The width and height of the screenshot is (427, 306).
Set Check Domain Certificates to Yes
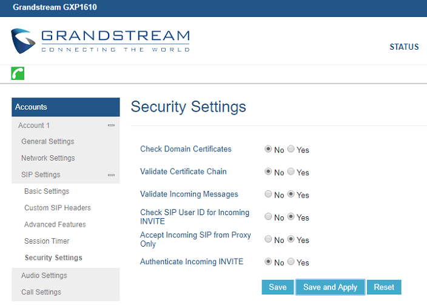tap(291, 149)
